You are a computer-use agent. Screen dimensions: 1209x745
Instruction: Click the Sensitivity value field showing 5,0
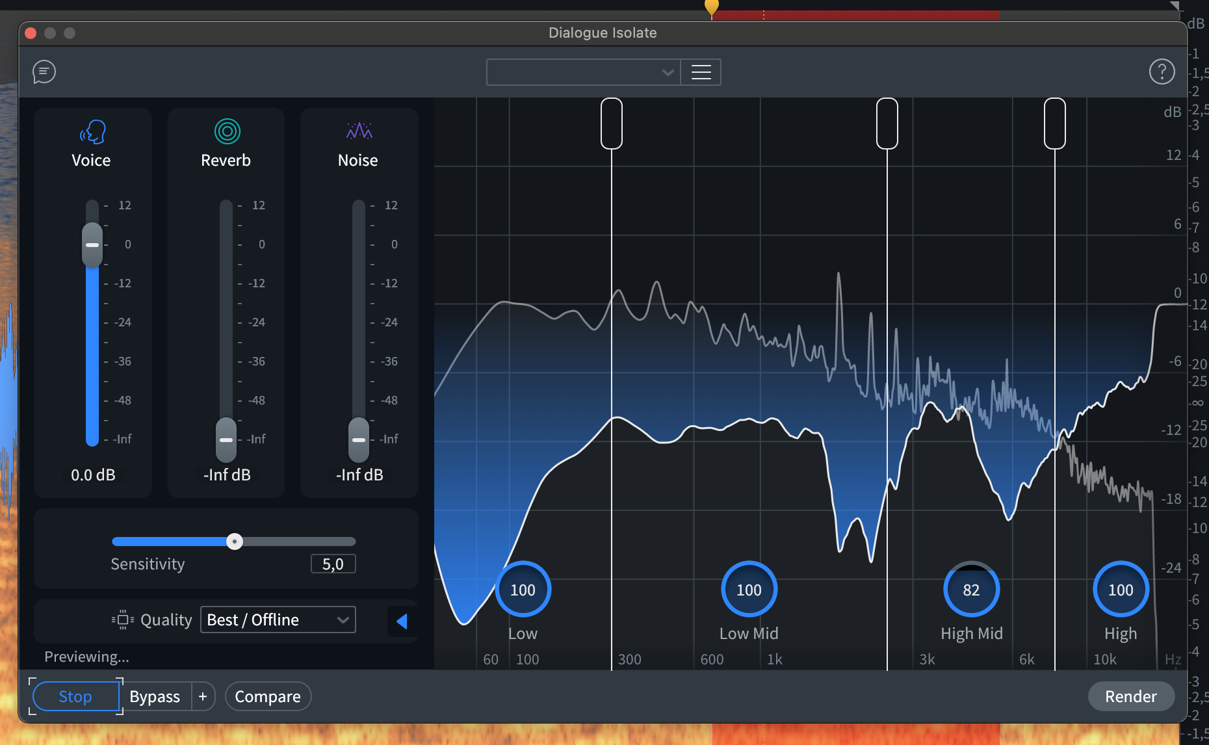pyautogui.click(x=333, y=564)
